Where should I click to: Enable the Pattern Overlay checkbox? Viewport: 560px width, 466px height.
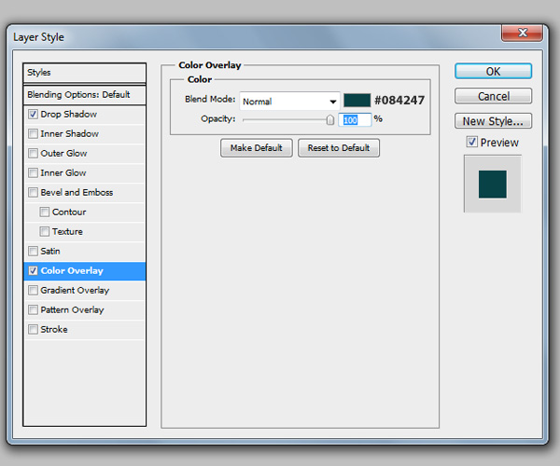pyautogui.click(x=33, y=309)
